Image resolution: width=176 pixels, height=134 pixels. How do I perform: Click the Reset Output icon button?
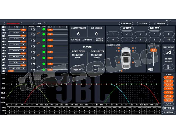pos(168,52)
